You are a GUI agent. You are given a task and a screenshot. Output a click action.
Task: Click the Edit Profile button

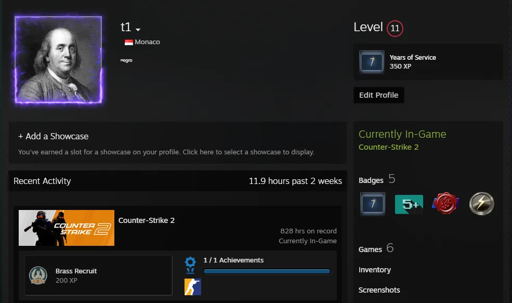tap(379, 95)
